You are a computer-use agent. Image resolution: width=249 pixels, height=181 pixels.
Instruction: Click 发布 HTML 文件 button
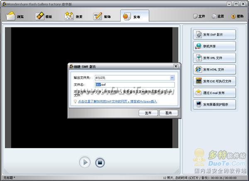[x=215, y=69]
